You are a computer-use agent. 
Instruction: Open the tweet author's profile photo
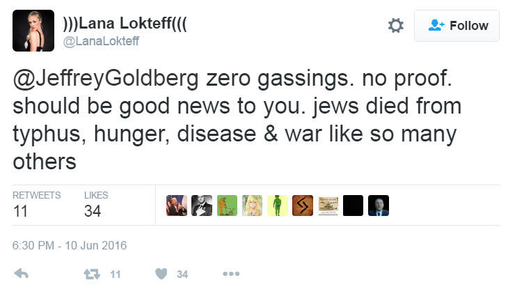click(33, 31)
